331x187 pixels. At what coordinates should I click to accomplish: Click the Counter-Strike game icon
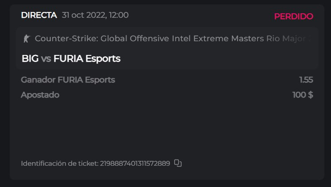(27, 39)
